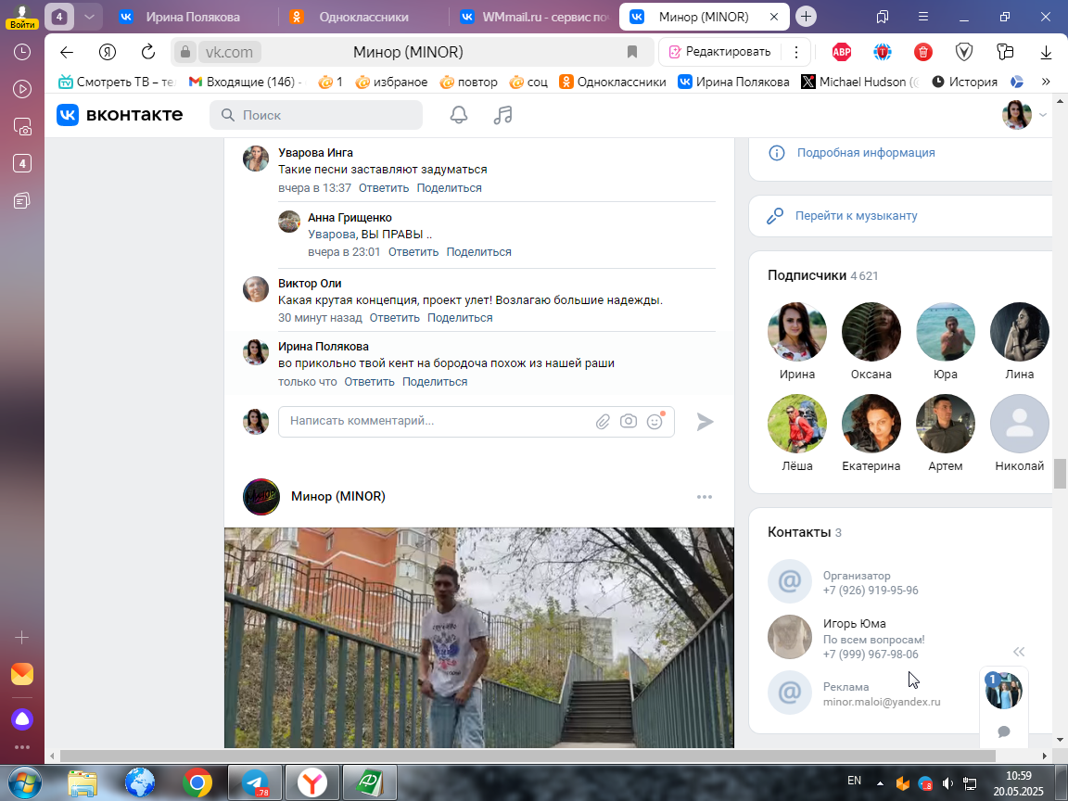Click the vertical page scrollbar thumb
Screen dimensions: 1068x801
[1060, 474]
